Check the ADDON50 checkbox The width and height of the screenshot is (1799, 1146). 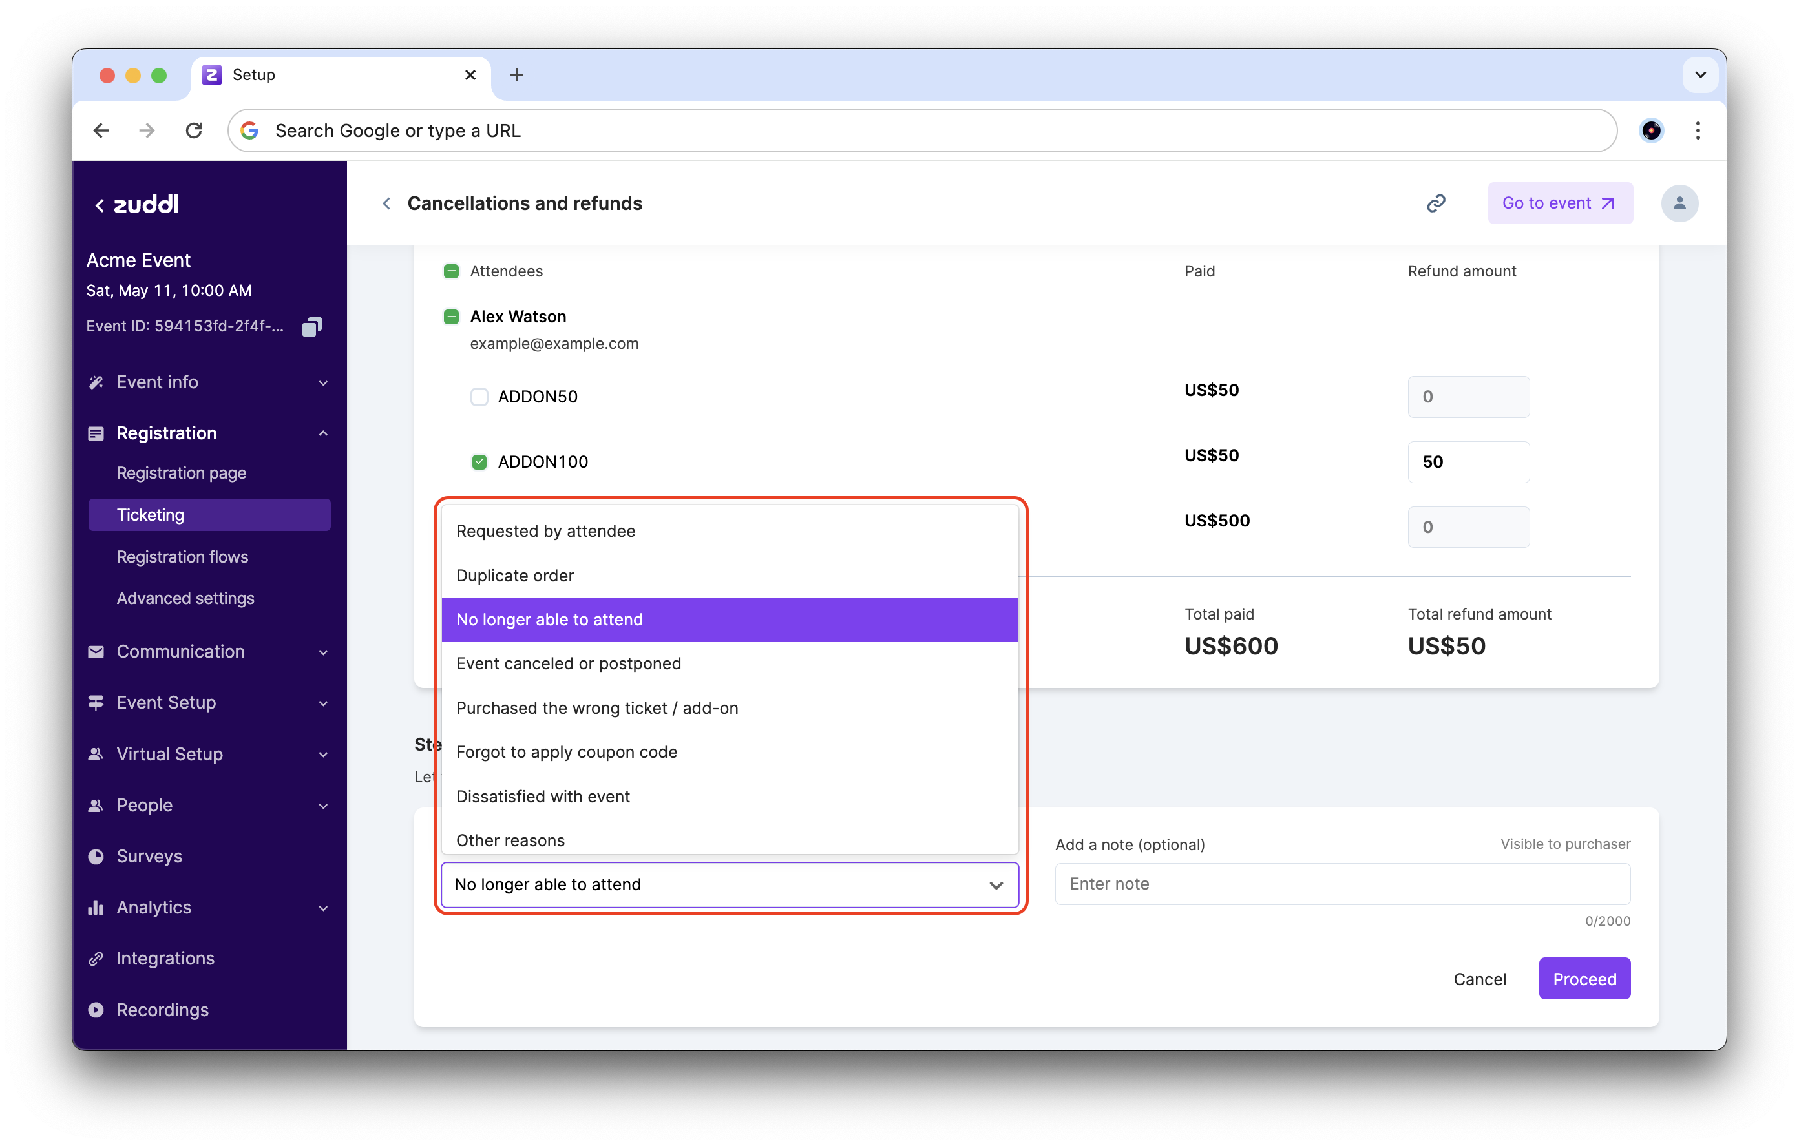click(479, 397)
